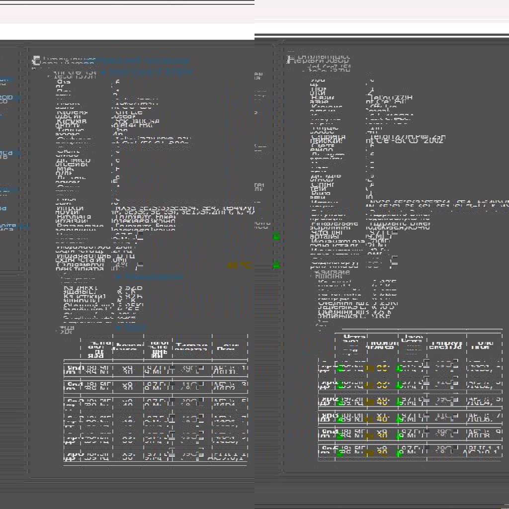
Task: Click yellow multiplier icon in right table's last row
Action: (369, 453)
